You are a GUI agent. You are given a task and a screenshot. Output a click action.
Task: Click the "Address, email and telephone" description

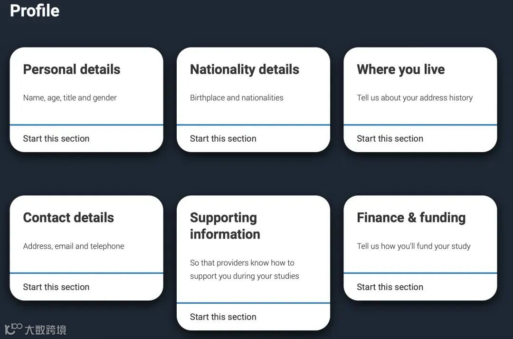pos(74,246)
